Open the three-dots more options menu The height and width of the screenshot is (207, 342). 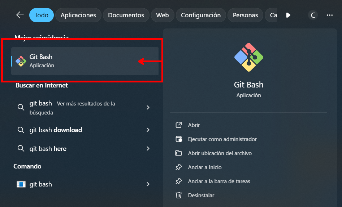click(329, 15)
